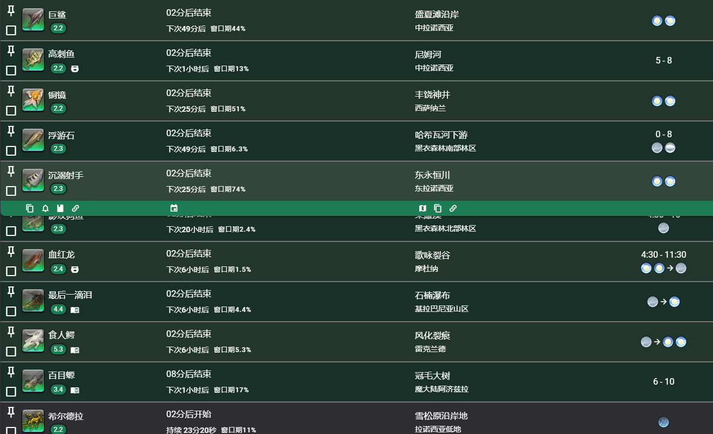
Task: Pin the 食人鳄 row
Action: pos(11,332)
